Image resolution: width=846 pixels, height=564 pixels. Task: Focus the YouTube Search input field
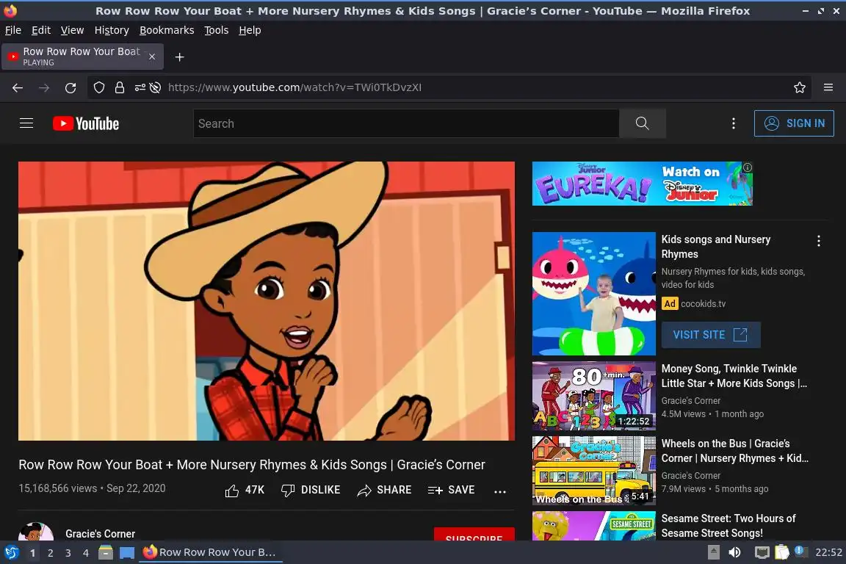[405, 123]
